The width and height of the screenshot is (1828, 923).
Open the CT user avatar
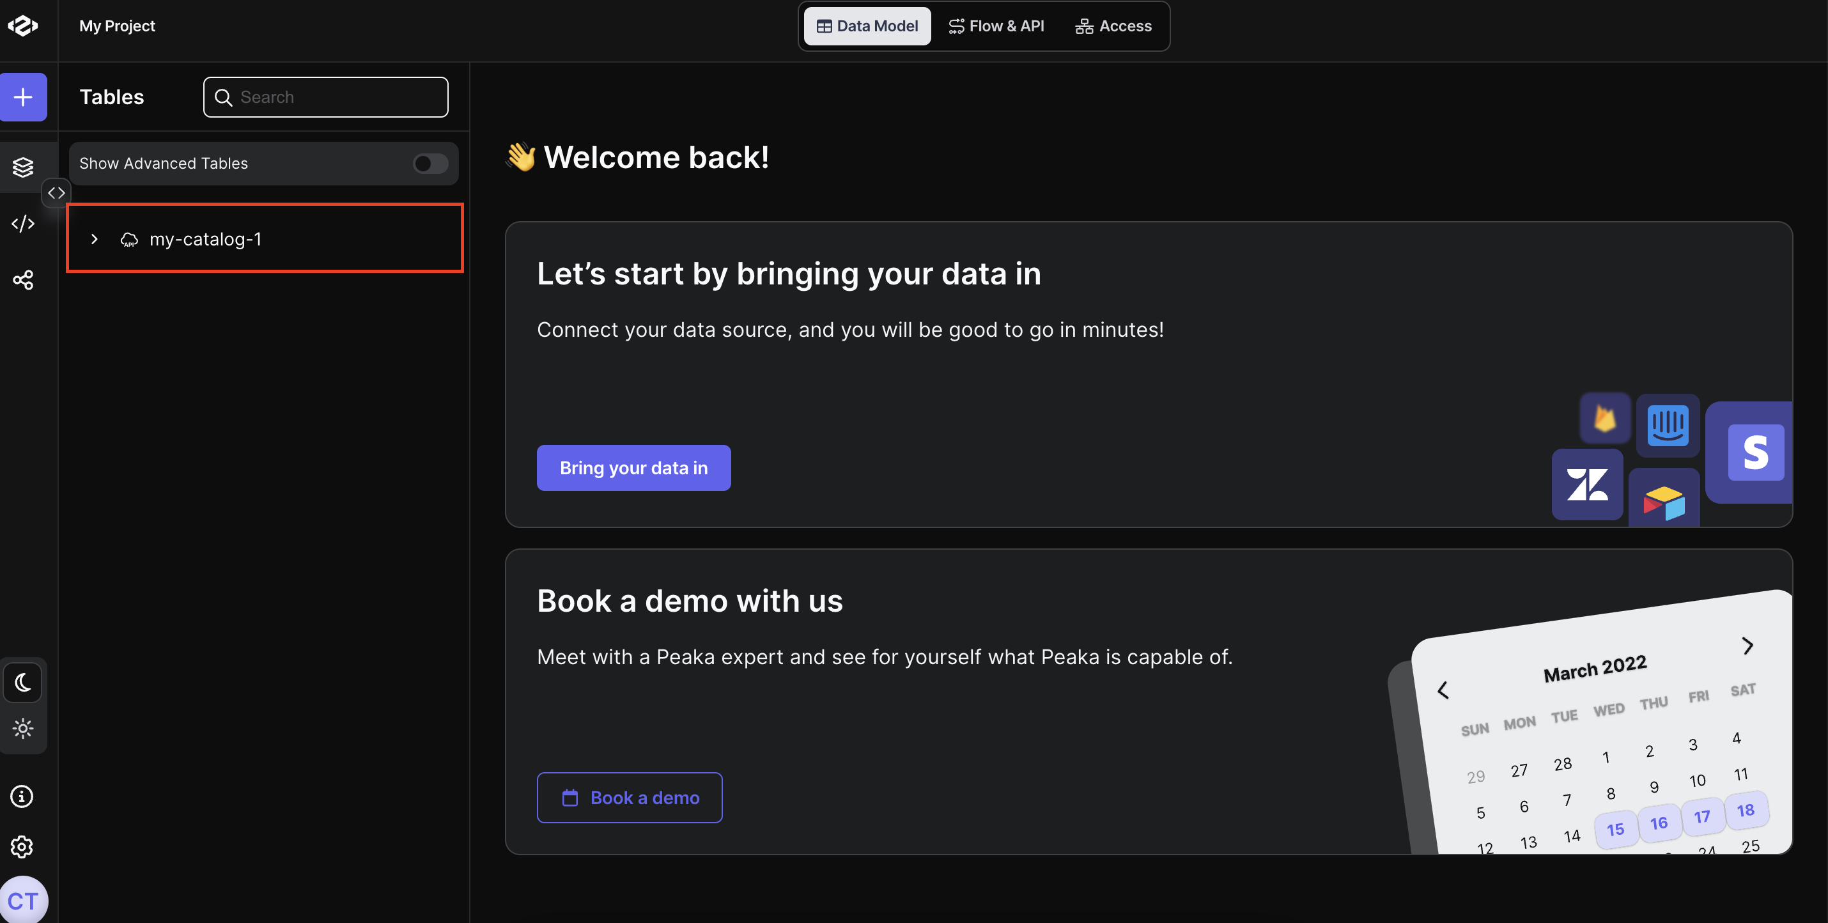[24, 901]
